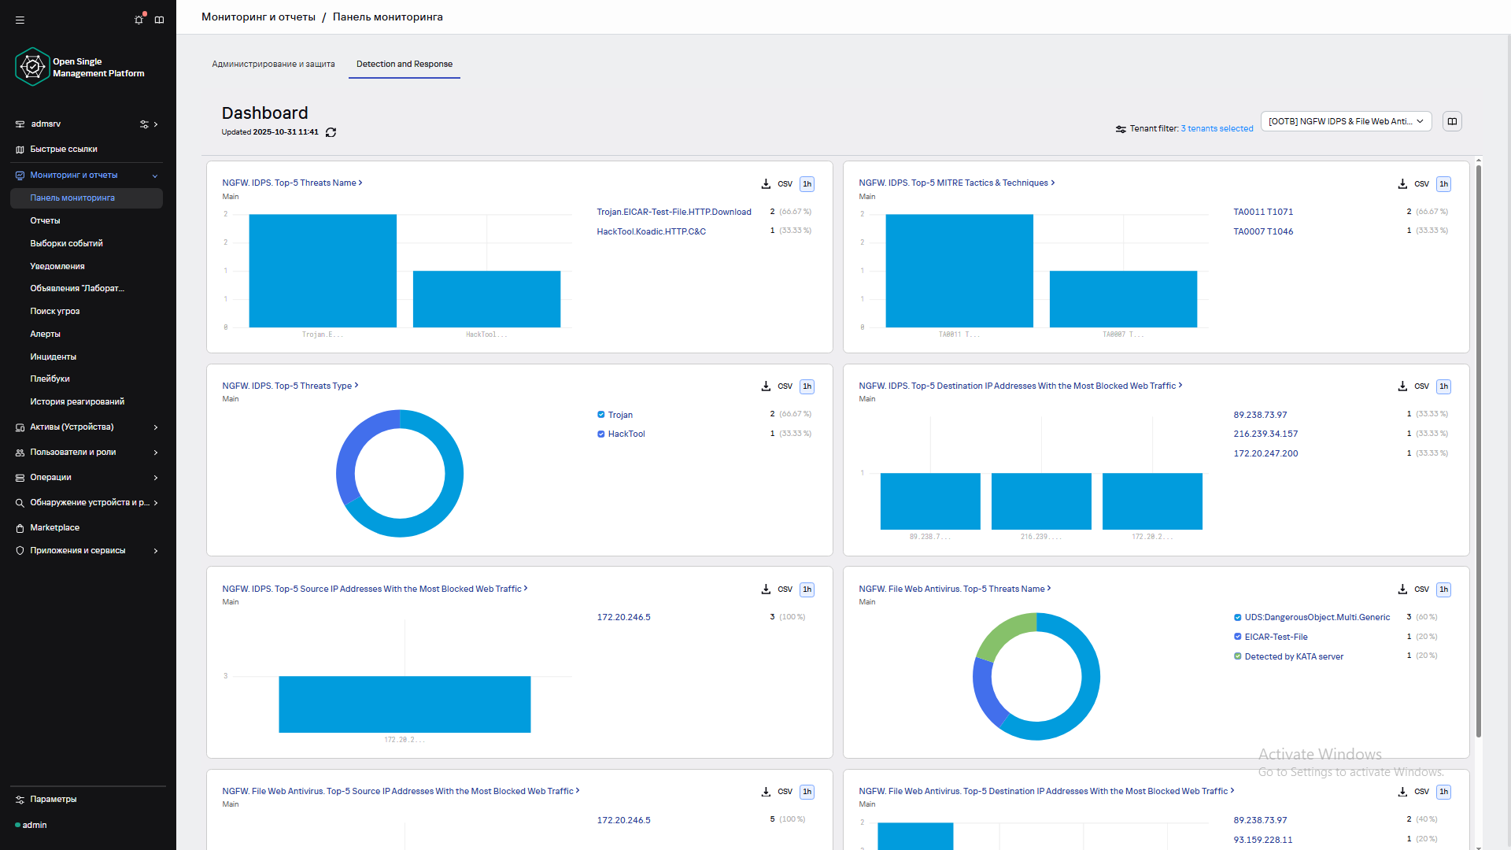Toggle the Trojan legend checkbox
Screen dimensions: 1511x850
tap(601, 415)
